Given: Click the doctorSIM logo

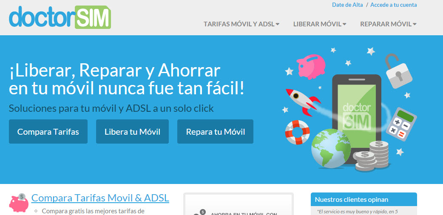Looking at the screenshot, I should 60,17.
